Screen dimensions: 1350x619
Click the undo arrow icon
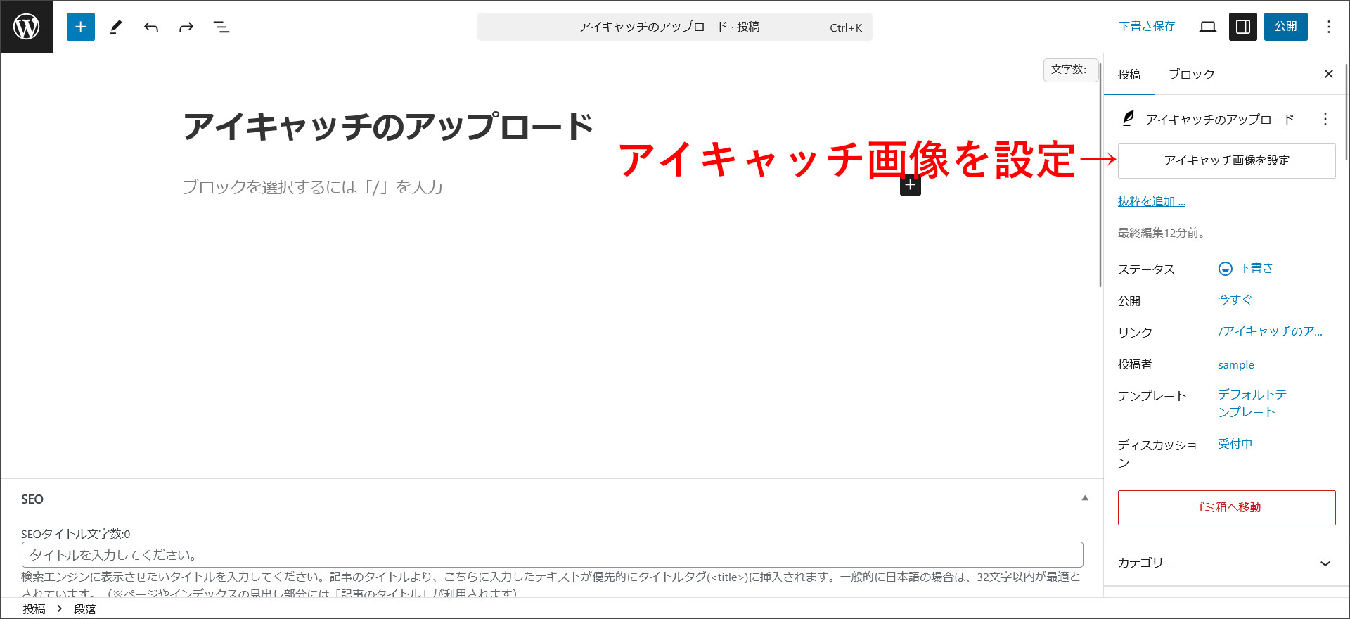(x=151, y=27)
